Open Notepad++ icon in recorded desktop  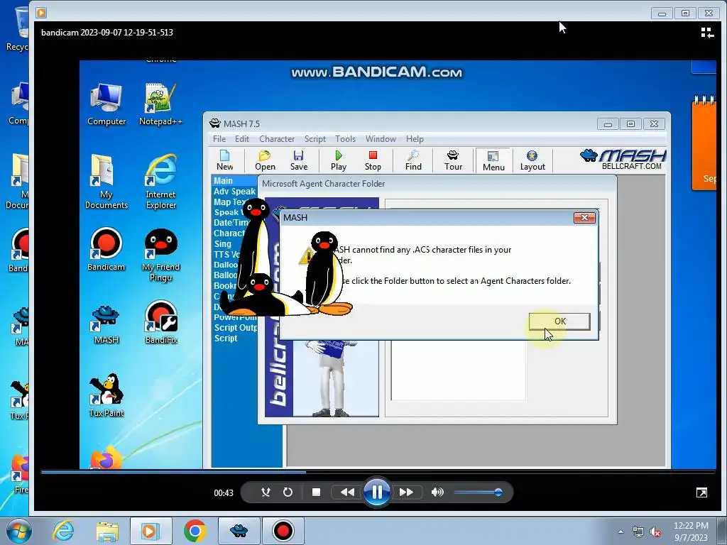(161, 104)
